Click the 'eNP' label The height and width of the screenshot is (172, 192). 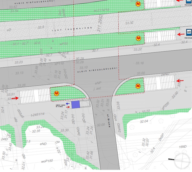[x=98, y=83]
